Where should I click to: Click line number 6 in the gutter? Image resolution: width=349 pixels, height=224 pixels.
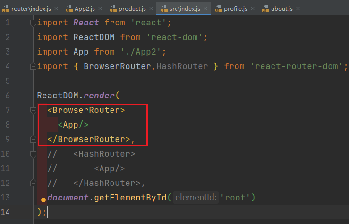pyautogui.click(x=8, y=96)
